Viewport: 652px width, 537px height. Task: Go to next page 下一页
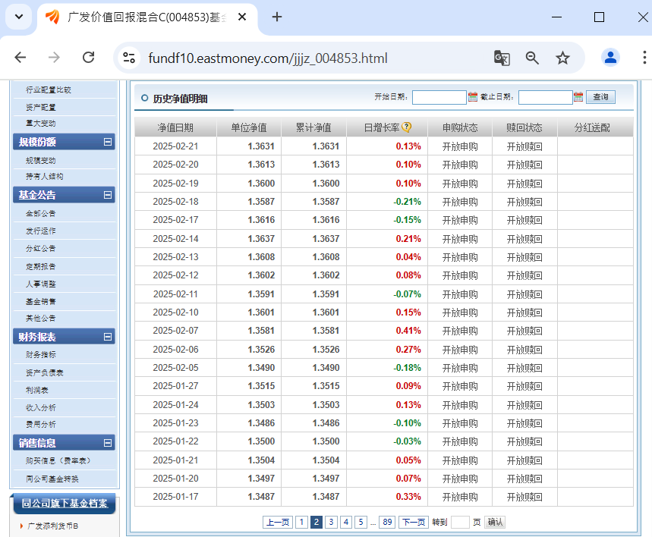pos(414,522)
